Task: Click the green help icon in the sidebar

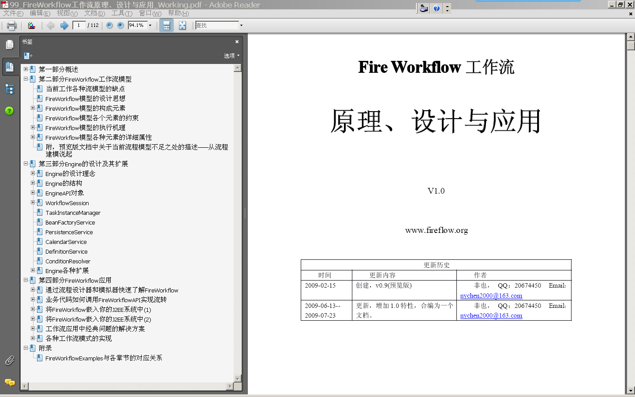Action: point(10,111)
